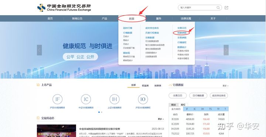Image resolution: width=266 pixels, height=137 pixels.
Task: Click the 日行情数据 pill button
Action: click(x=198, y=96)
